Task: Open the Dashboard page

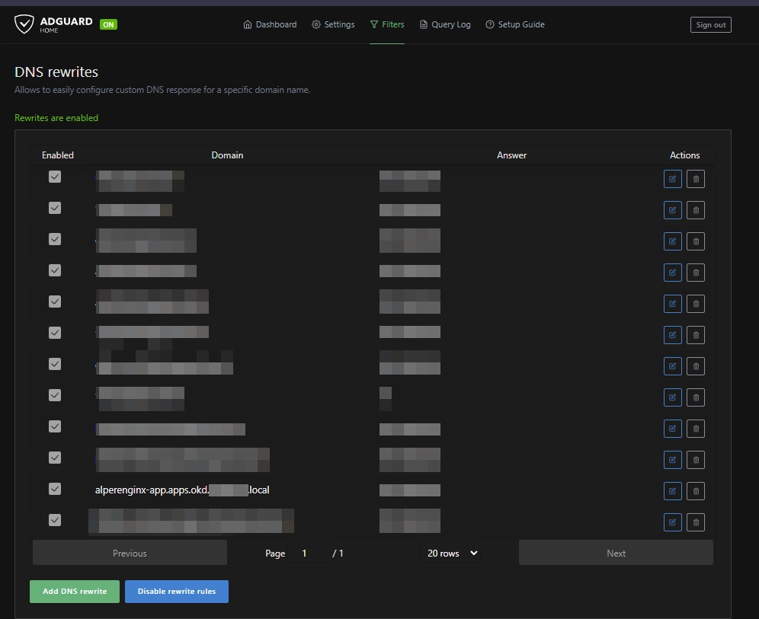Action: tap(270, 24)
